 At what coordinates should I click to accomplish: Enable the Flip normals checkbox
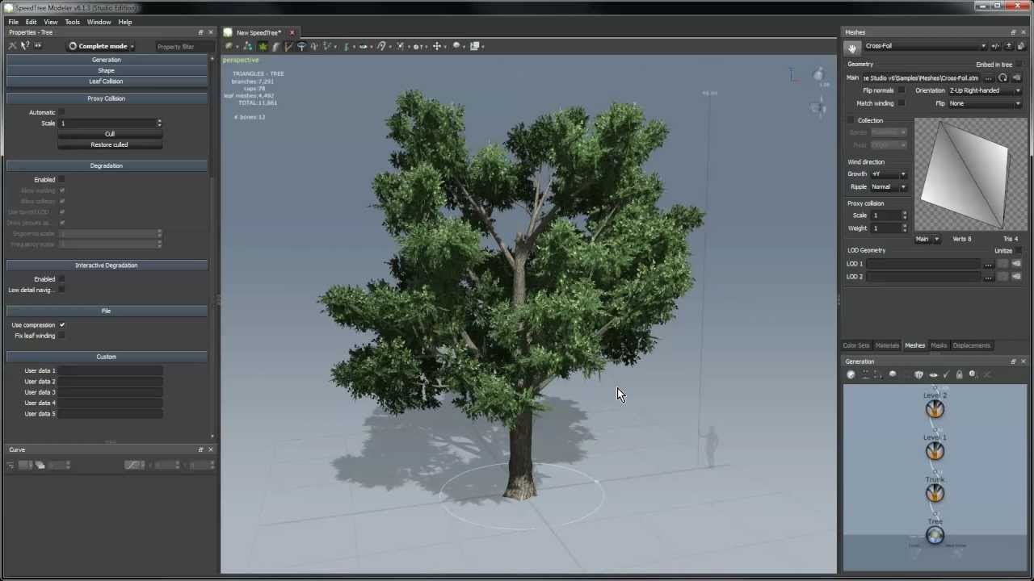point(902,90)
